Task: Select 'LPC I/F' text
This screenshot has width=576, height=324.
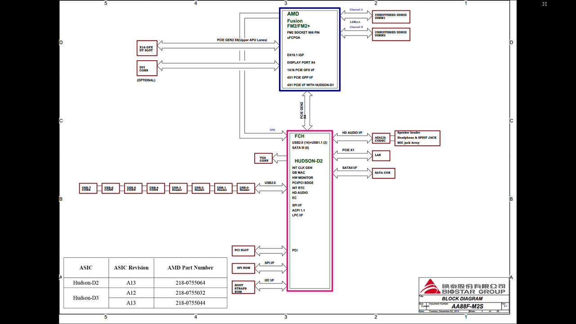Action: pyautogui.click(x=297, y=215)
